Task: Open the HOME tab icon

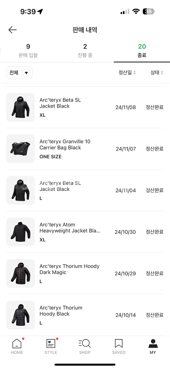Action: click(x=17, y=343)
